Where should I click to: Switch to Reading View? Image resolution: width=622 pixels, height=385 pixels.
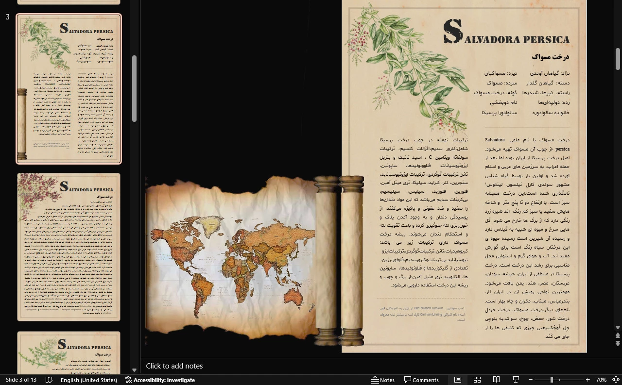496,380
